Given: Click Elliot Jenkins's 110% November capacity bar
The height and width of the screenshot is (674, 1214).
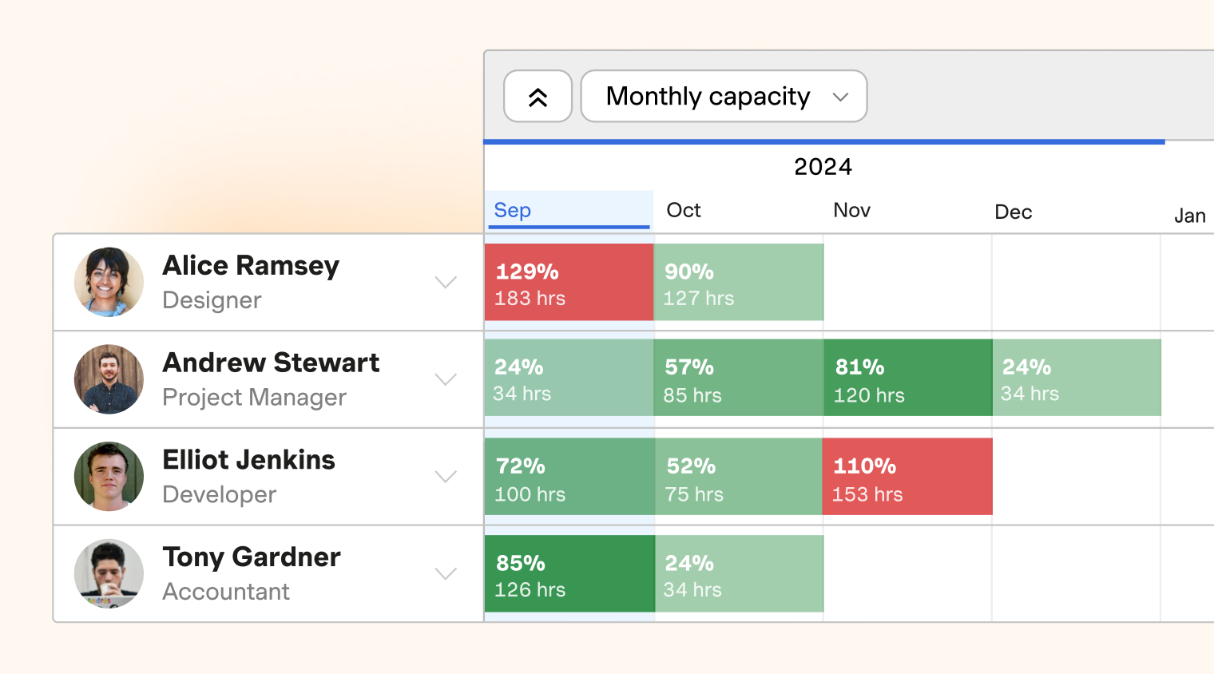Looking at the screenshot, I should point(907,476).
